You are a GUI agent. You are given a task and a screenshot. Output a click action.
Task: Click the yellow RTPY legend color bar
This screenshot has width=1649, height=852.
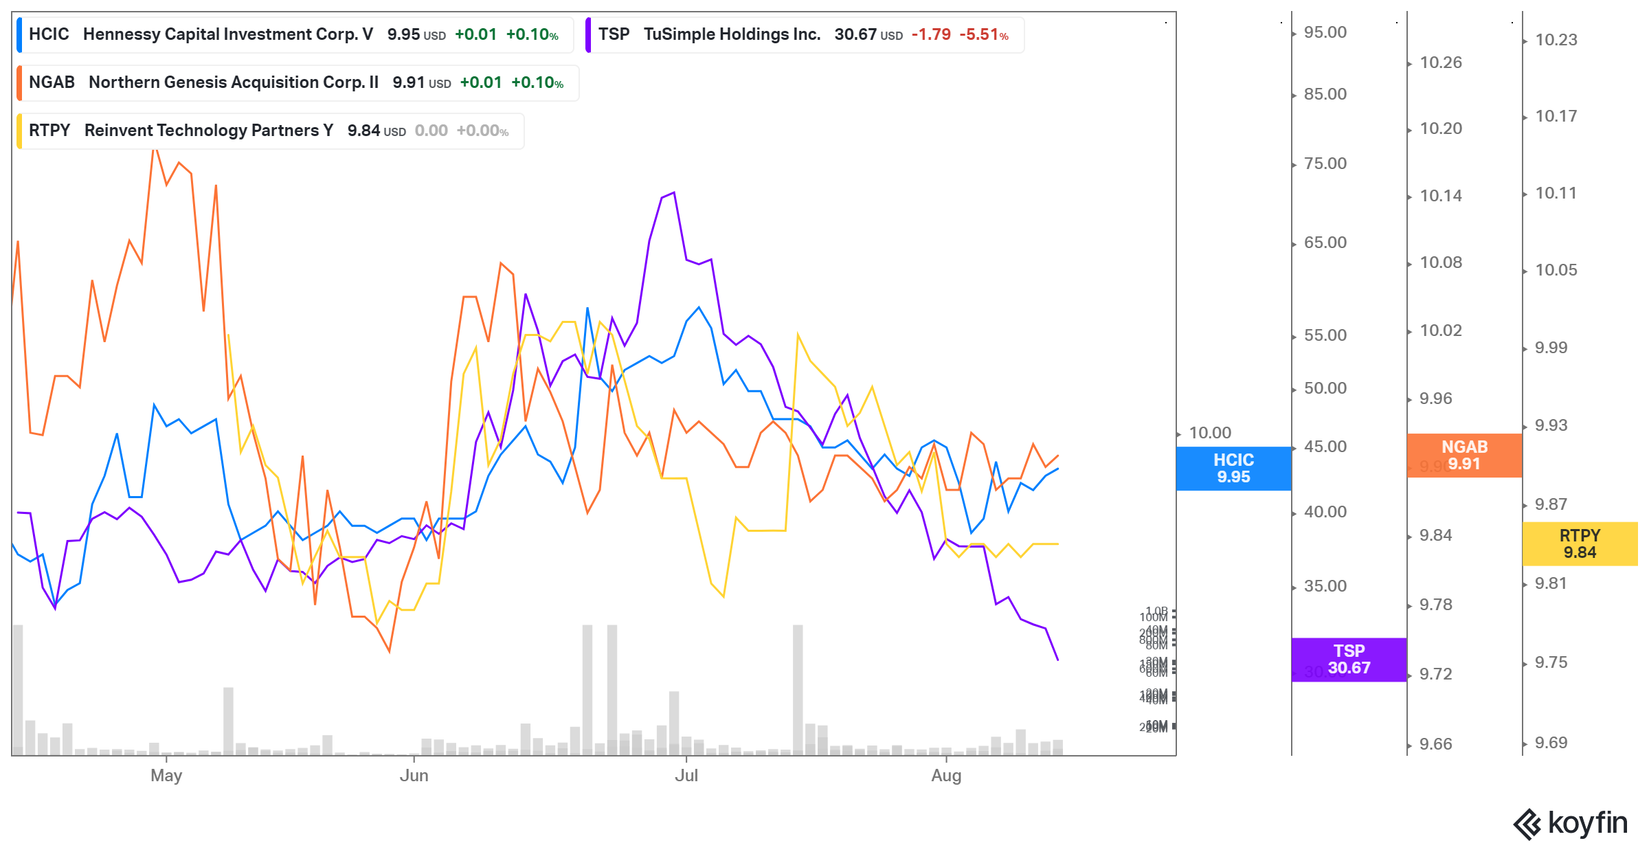click(19, 131)
